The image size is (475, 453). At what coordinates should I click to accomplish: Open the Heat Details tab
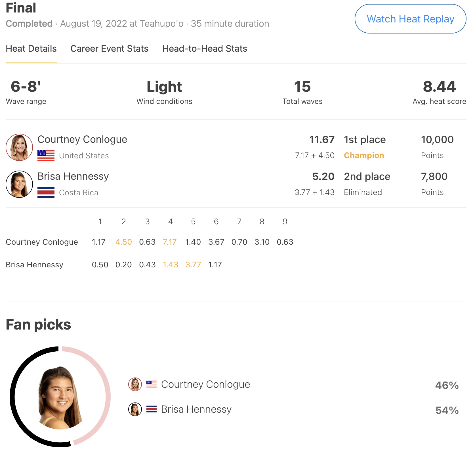[31, 49]
